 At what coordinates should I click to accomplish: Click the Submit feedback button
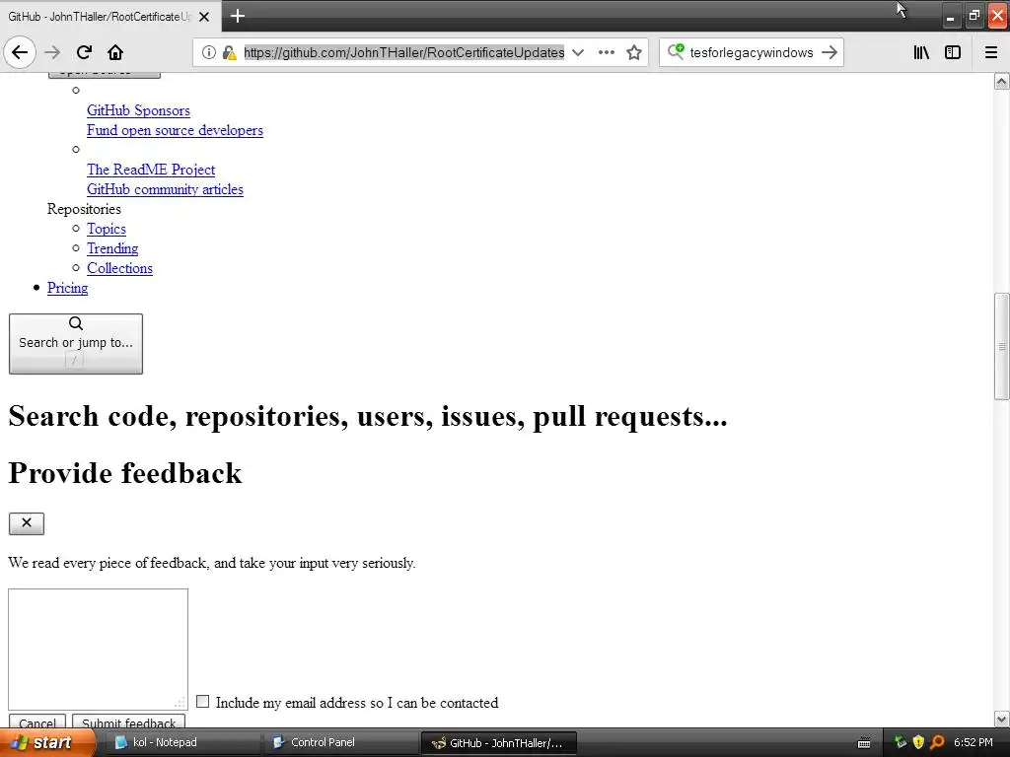coord(129,723)
